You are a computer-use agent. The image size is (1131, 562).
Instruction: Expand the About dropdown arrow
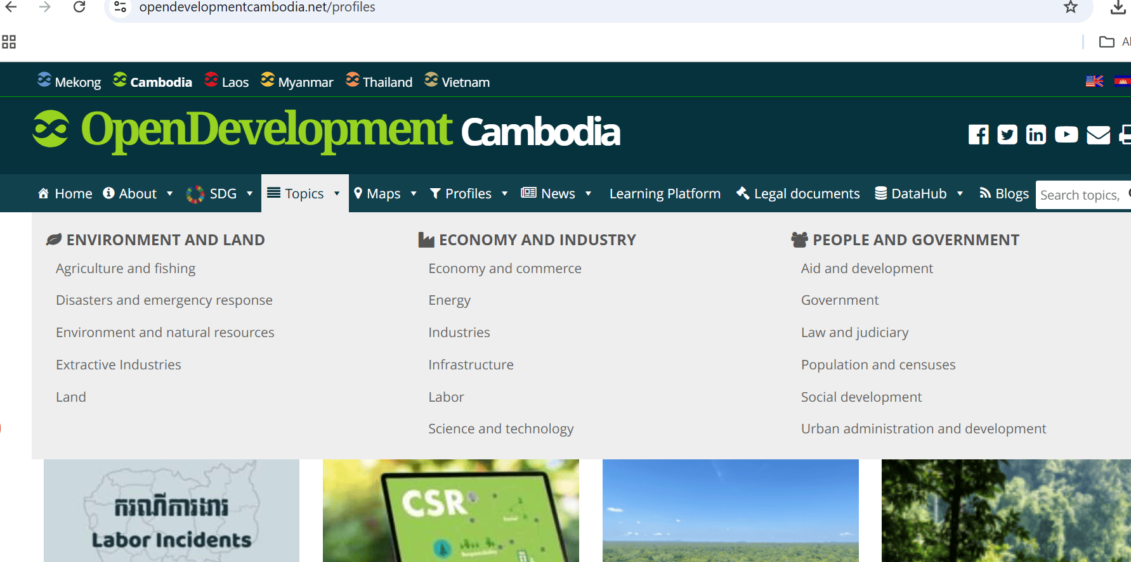170,194
